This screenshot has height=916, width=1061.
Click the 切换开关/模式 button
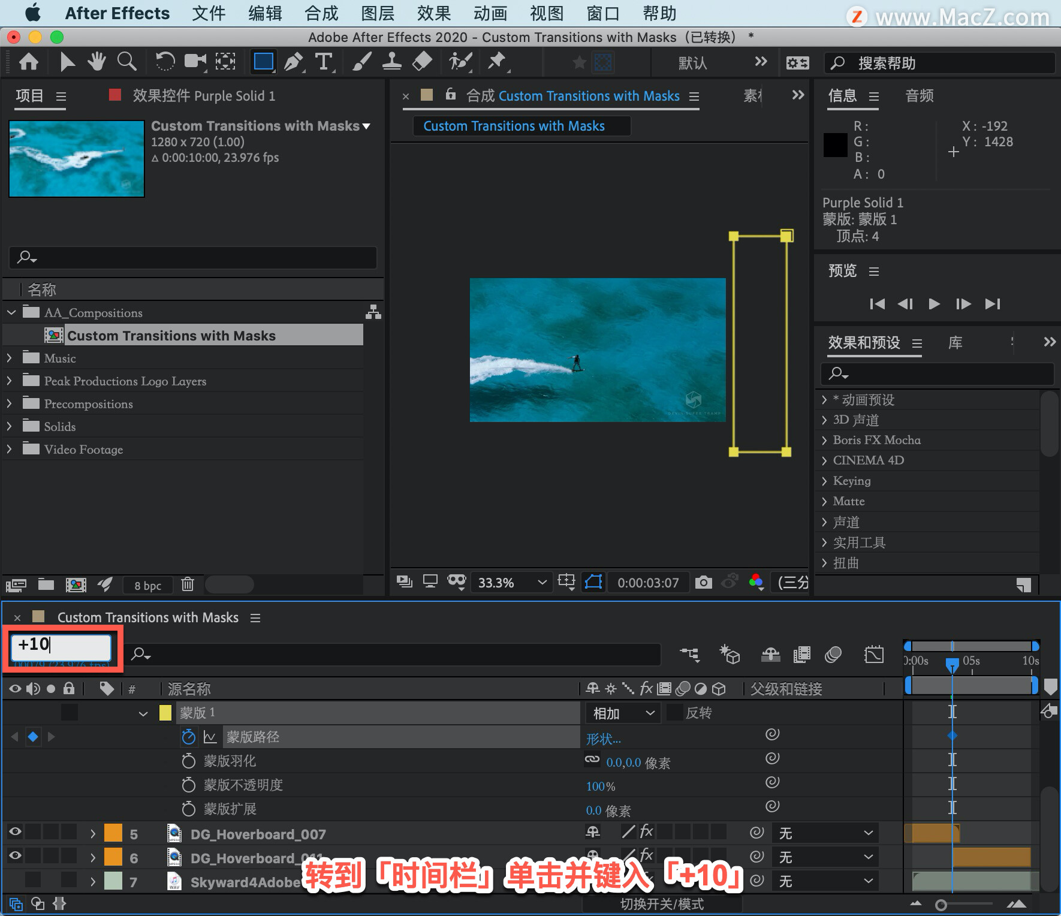click(662, 904)
